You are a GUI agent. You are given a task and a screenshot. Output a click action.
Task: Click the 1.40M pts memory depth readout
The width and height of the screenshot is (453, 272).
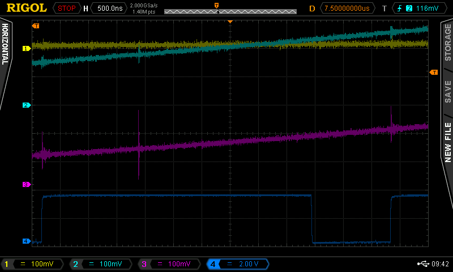[x=144, y=12]
